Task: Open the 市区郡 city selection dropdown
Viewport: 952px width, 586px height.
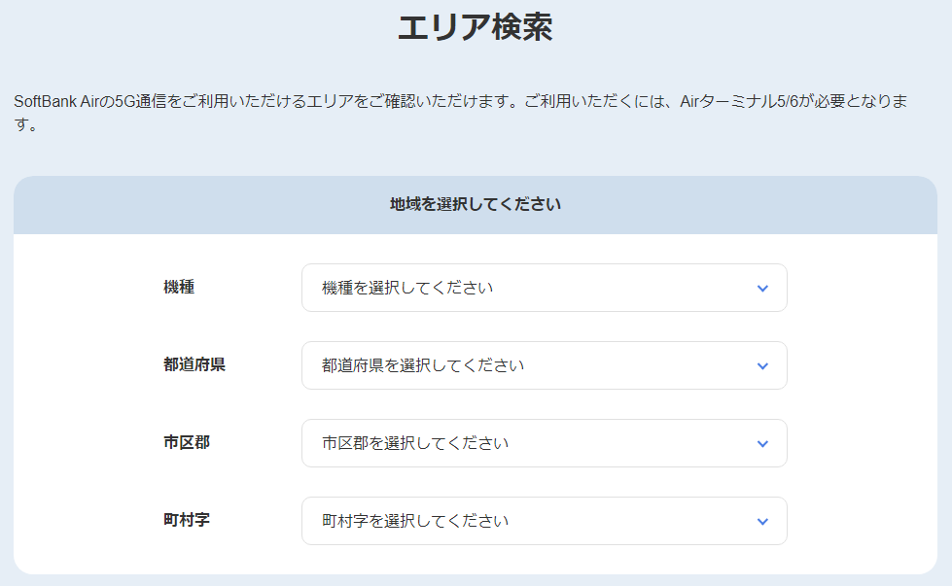Action: click(544, 443)
